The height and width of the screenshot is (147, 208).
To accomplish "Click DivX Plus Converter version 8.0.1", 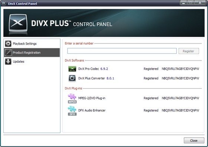I will pyautogui.click(x=110, y=78).
